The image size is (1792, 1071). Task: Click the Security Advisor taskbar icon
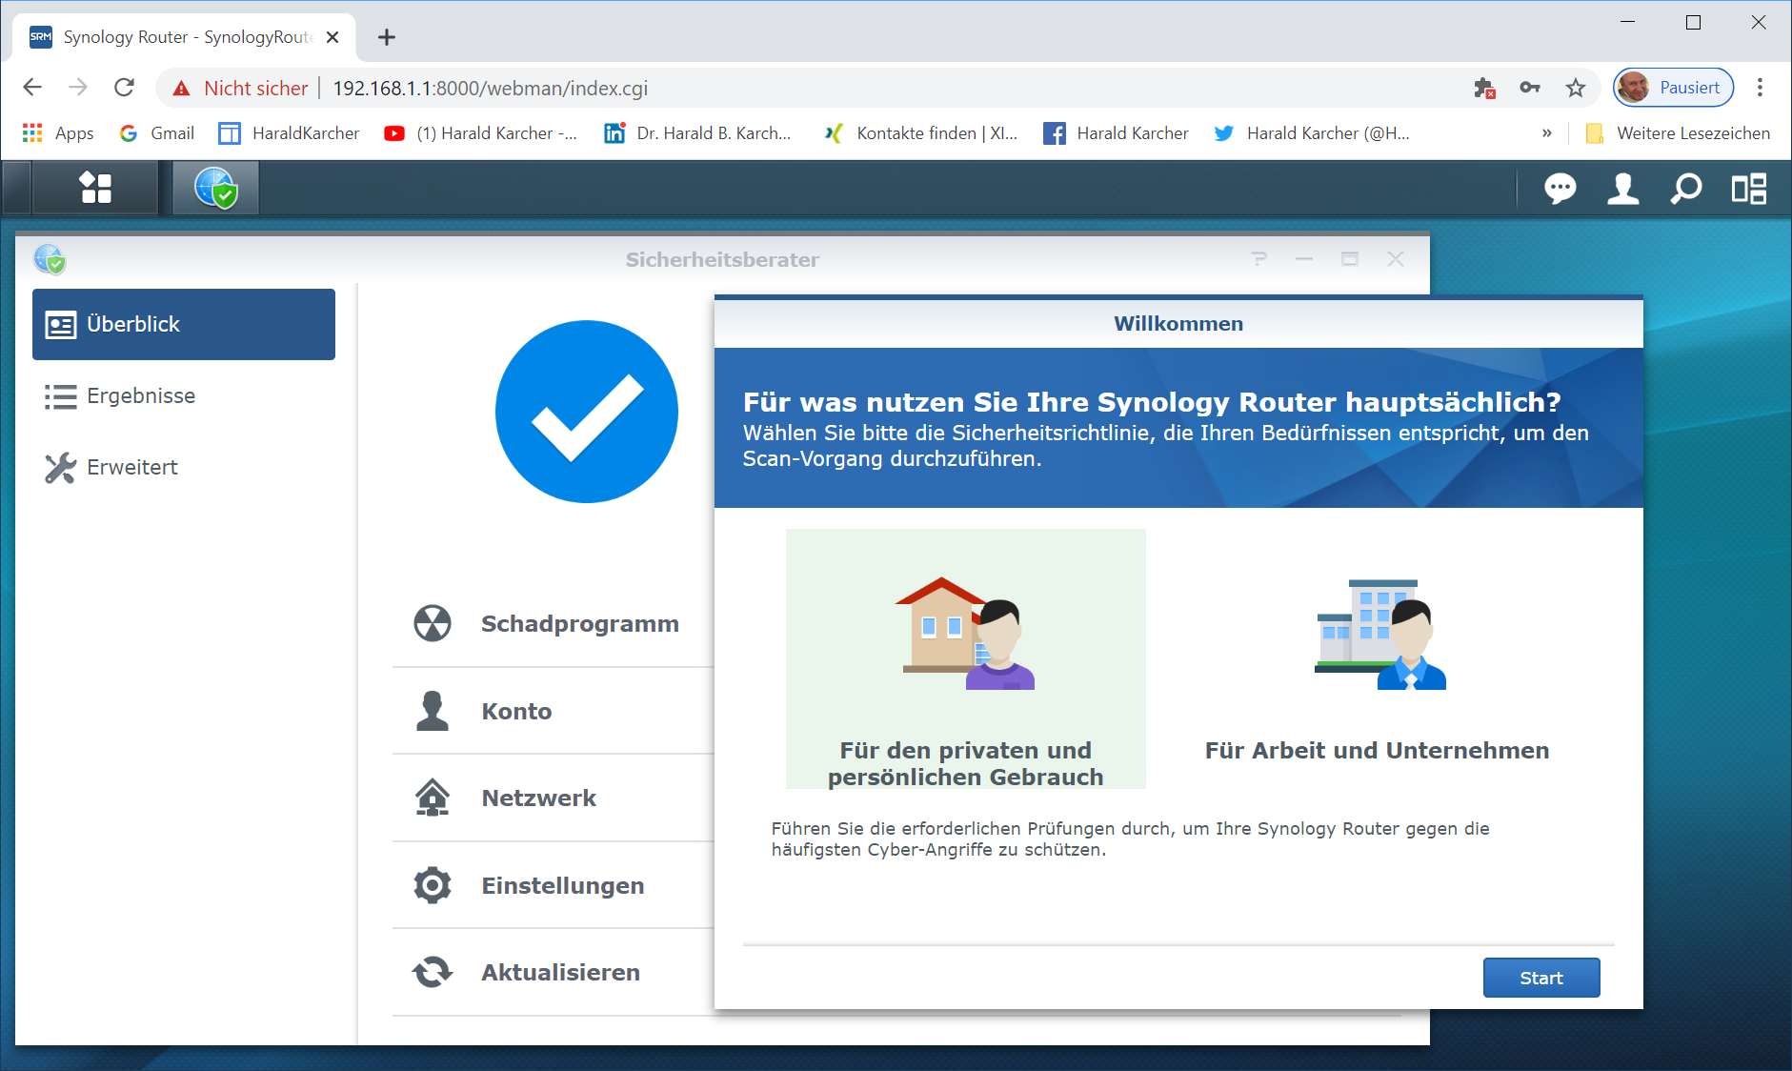(215, 188)
